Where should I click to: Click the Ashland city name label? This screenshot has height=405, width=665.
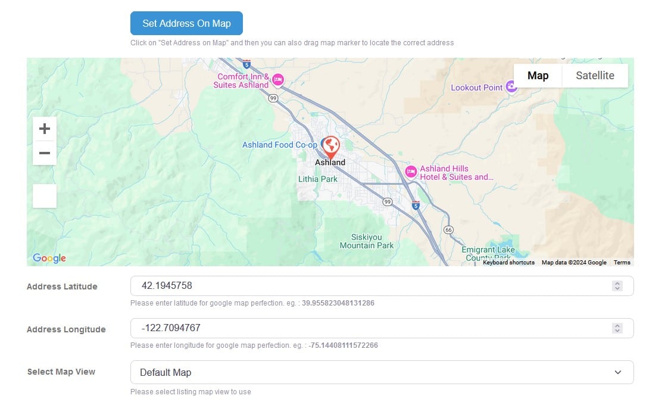[330, 163]
